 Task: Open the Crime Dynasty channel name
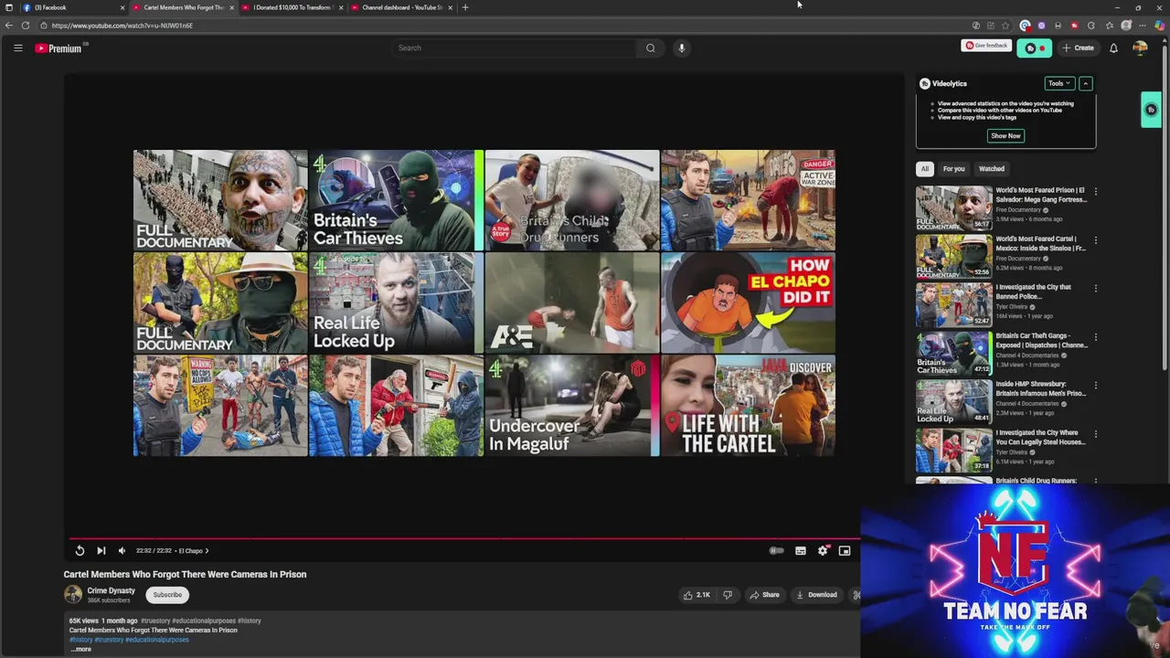tap(112, 590)
